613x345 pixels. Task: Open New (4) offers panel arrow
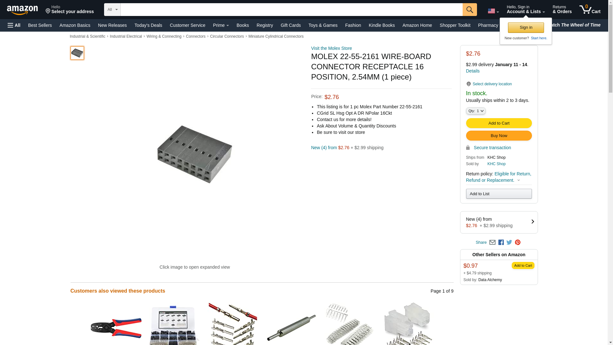pos(533,222)
